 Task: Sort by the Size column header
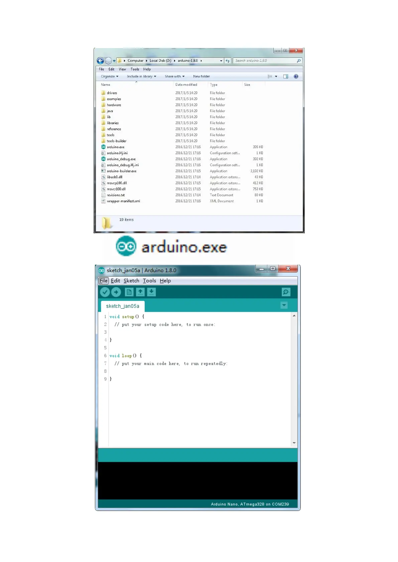(x=247, y=85)
